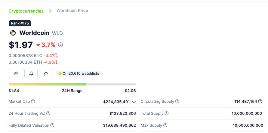Click the bell price alert icon

31,73
